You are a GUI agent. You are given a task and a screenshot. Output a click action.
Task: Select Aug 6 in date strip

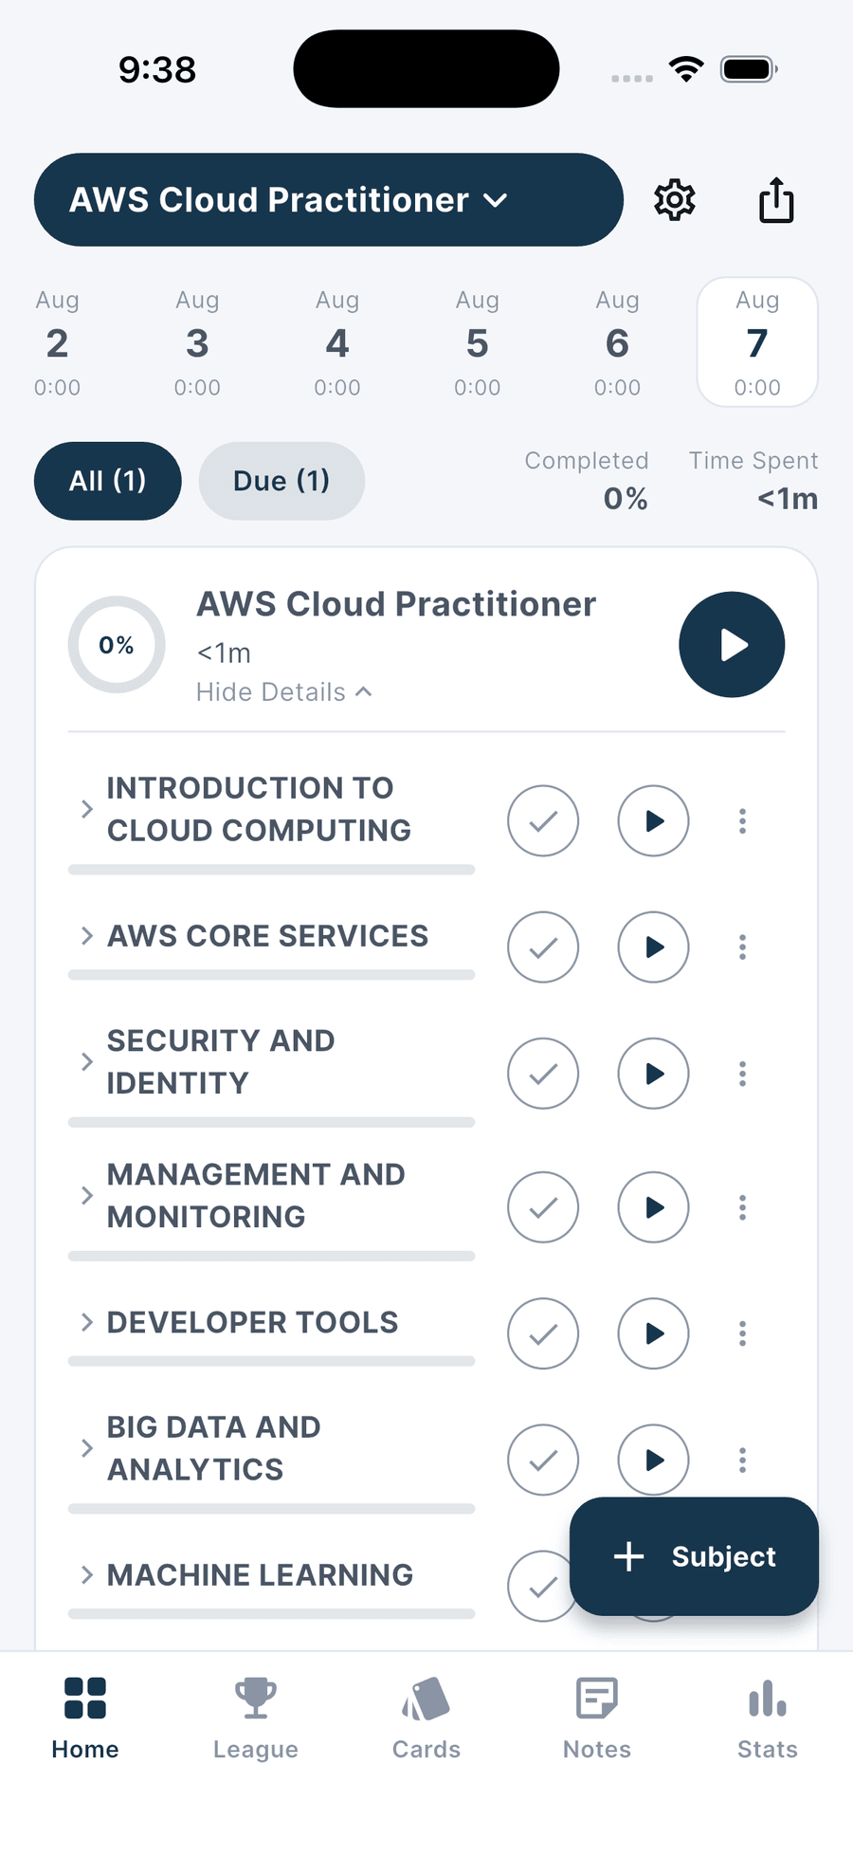tap(617, 342)
